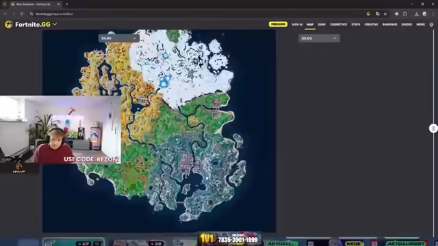Open the language globe icon in site header
This screenshot has height=246, width=438.
431,25
